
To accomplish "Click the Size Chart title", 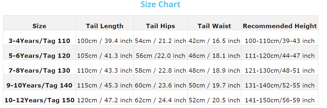I will tap(160, 4).
